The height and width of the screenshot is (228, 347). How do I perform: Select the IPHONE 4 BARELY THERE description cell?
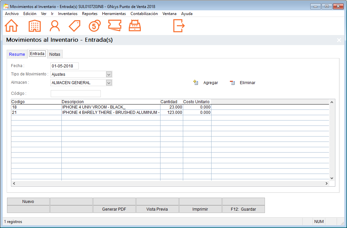[x=111, y=112]
